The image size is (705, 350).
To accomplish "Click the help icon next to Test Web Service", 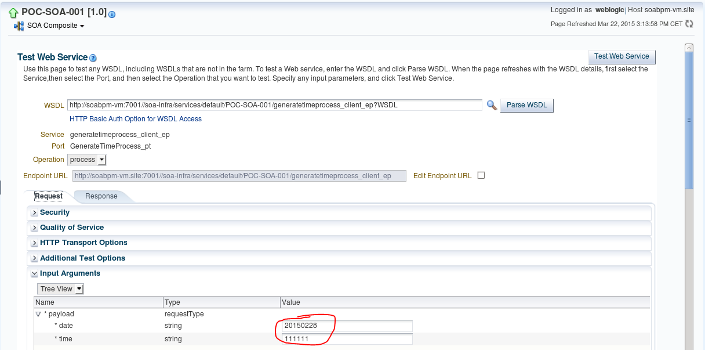I will click(93, 58).
